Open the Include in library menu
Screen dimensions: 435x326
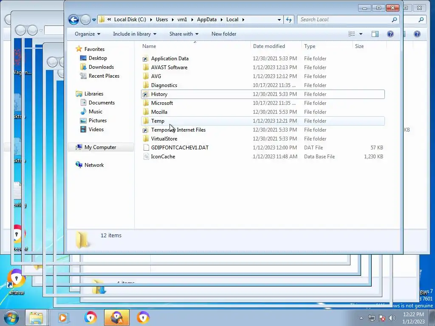click(x=135, y=34)
